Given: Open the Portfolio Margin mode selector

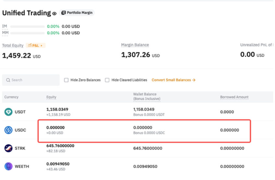Looking at the screenshot, I should [77, 13].
